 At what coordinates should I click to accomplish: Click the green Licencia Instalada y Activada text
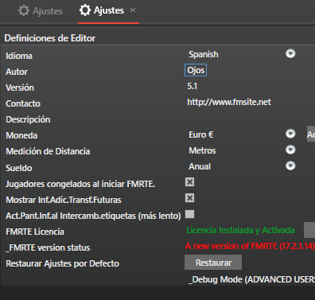click(x=240, y=230)
